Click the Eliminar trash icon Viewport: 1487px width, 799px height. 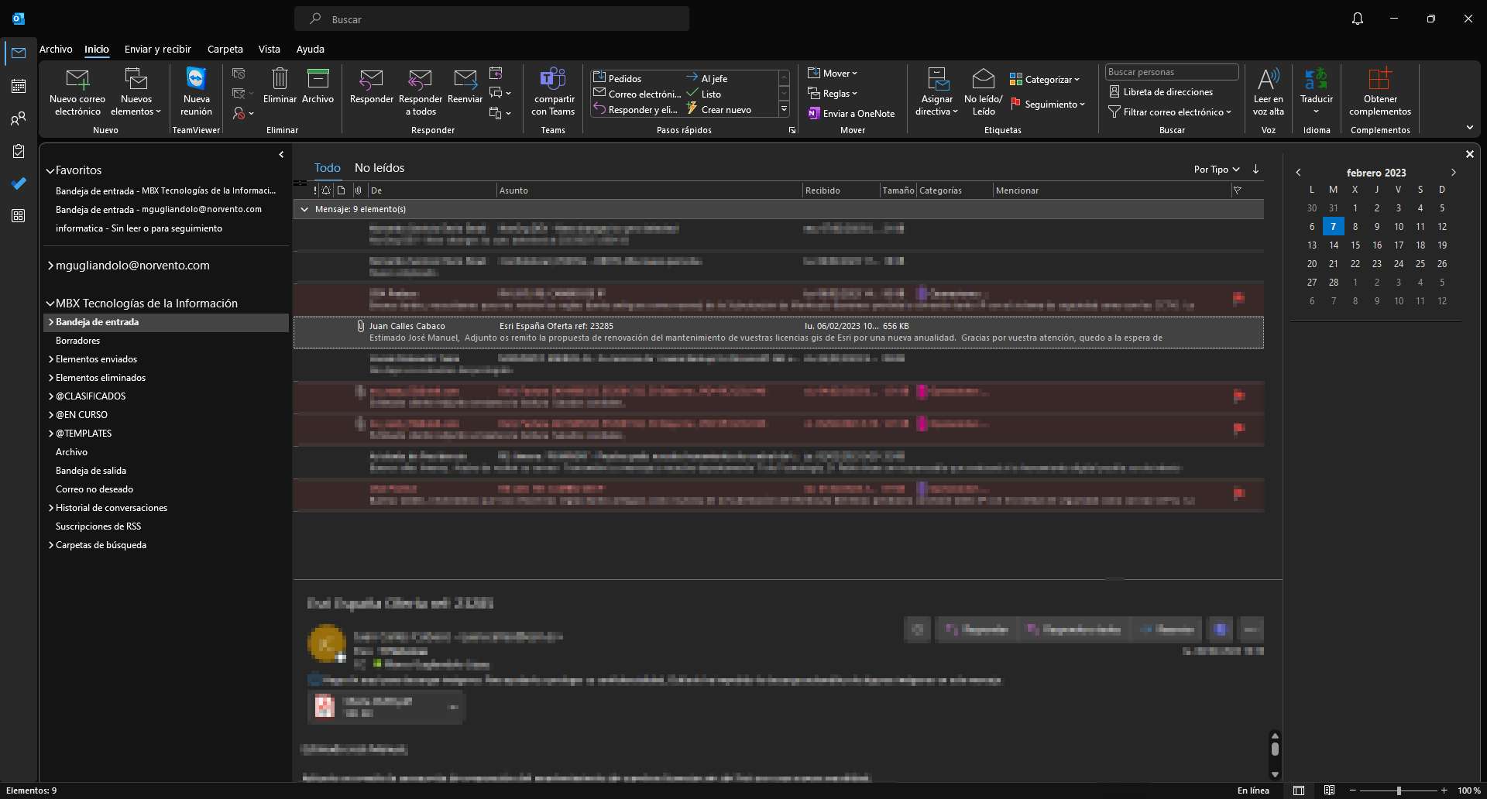click(x=280, y=86)
